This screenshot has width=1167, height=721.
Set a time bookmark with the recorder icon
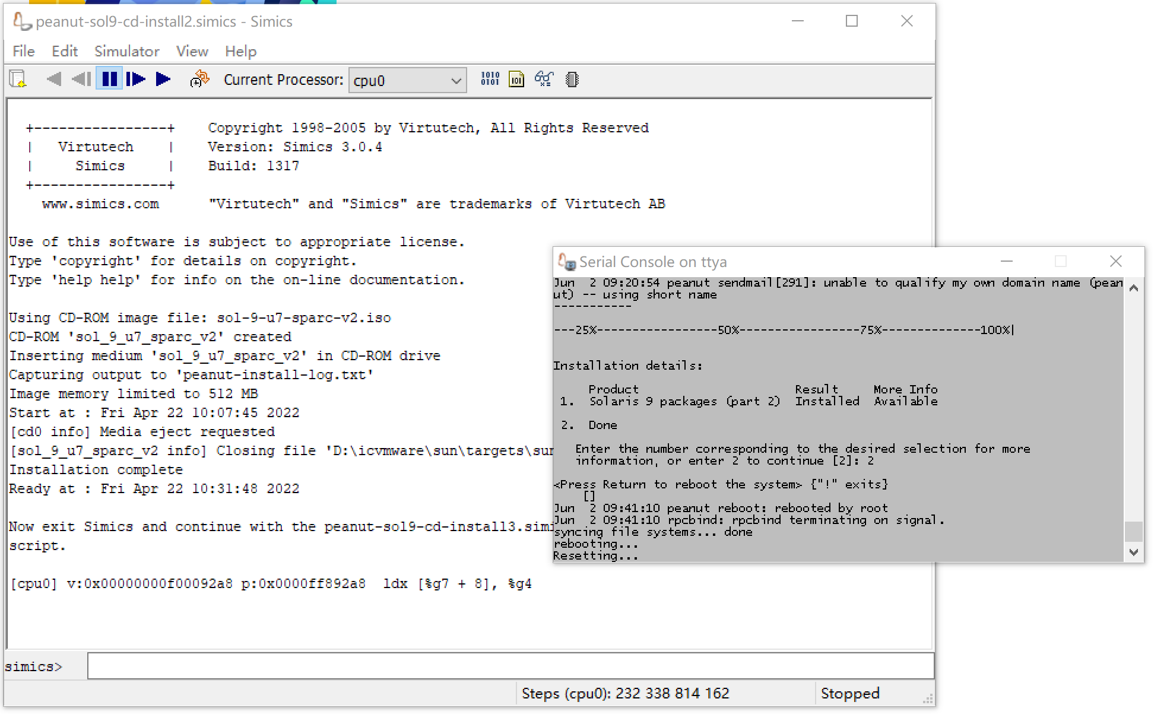(x=198, y=79)
